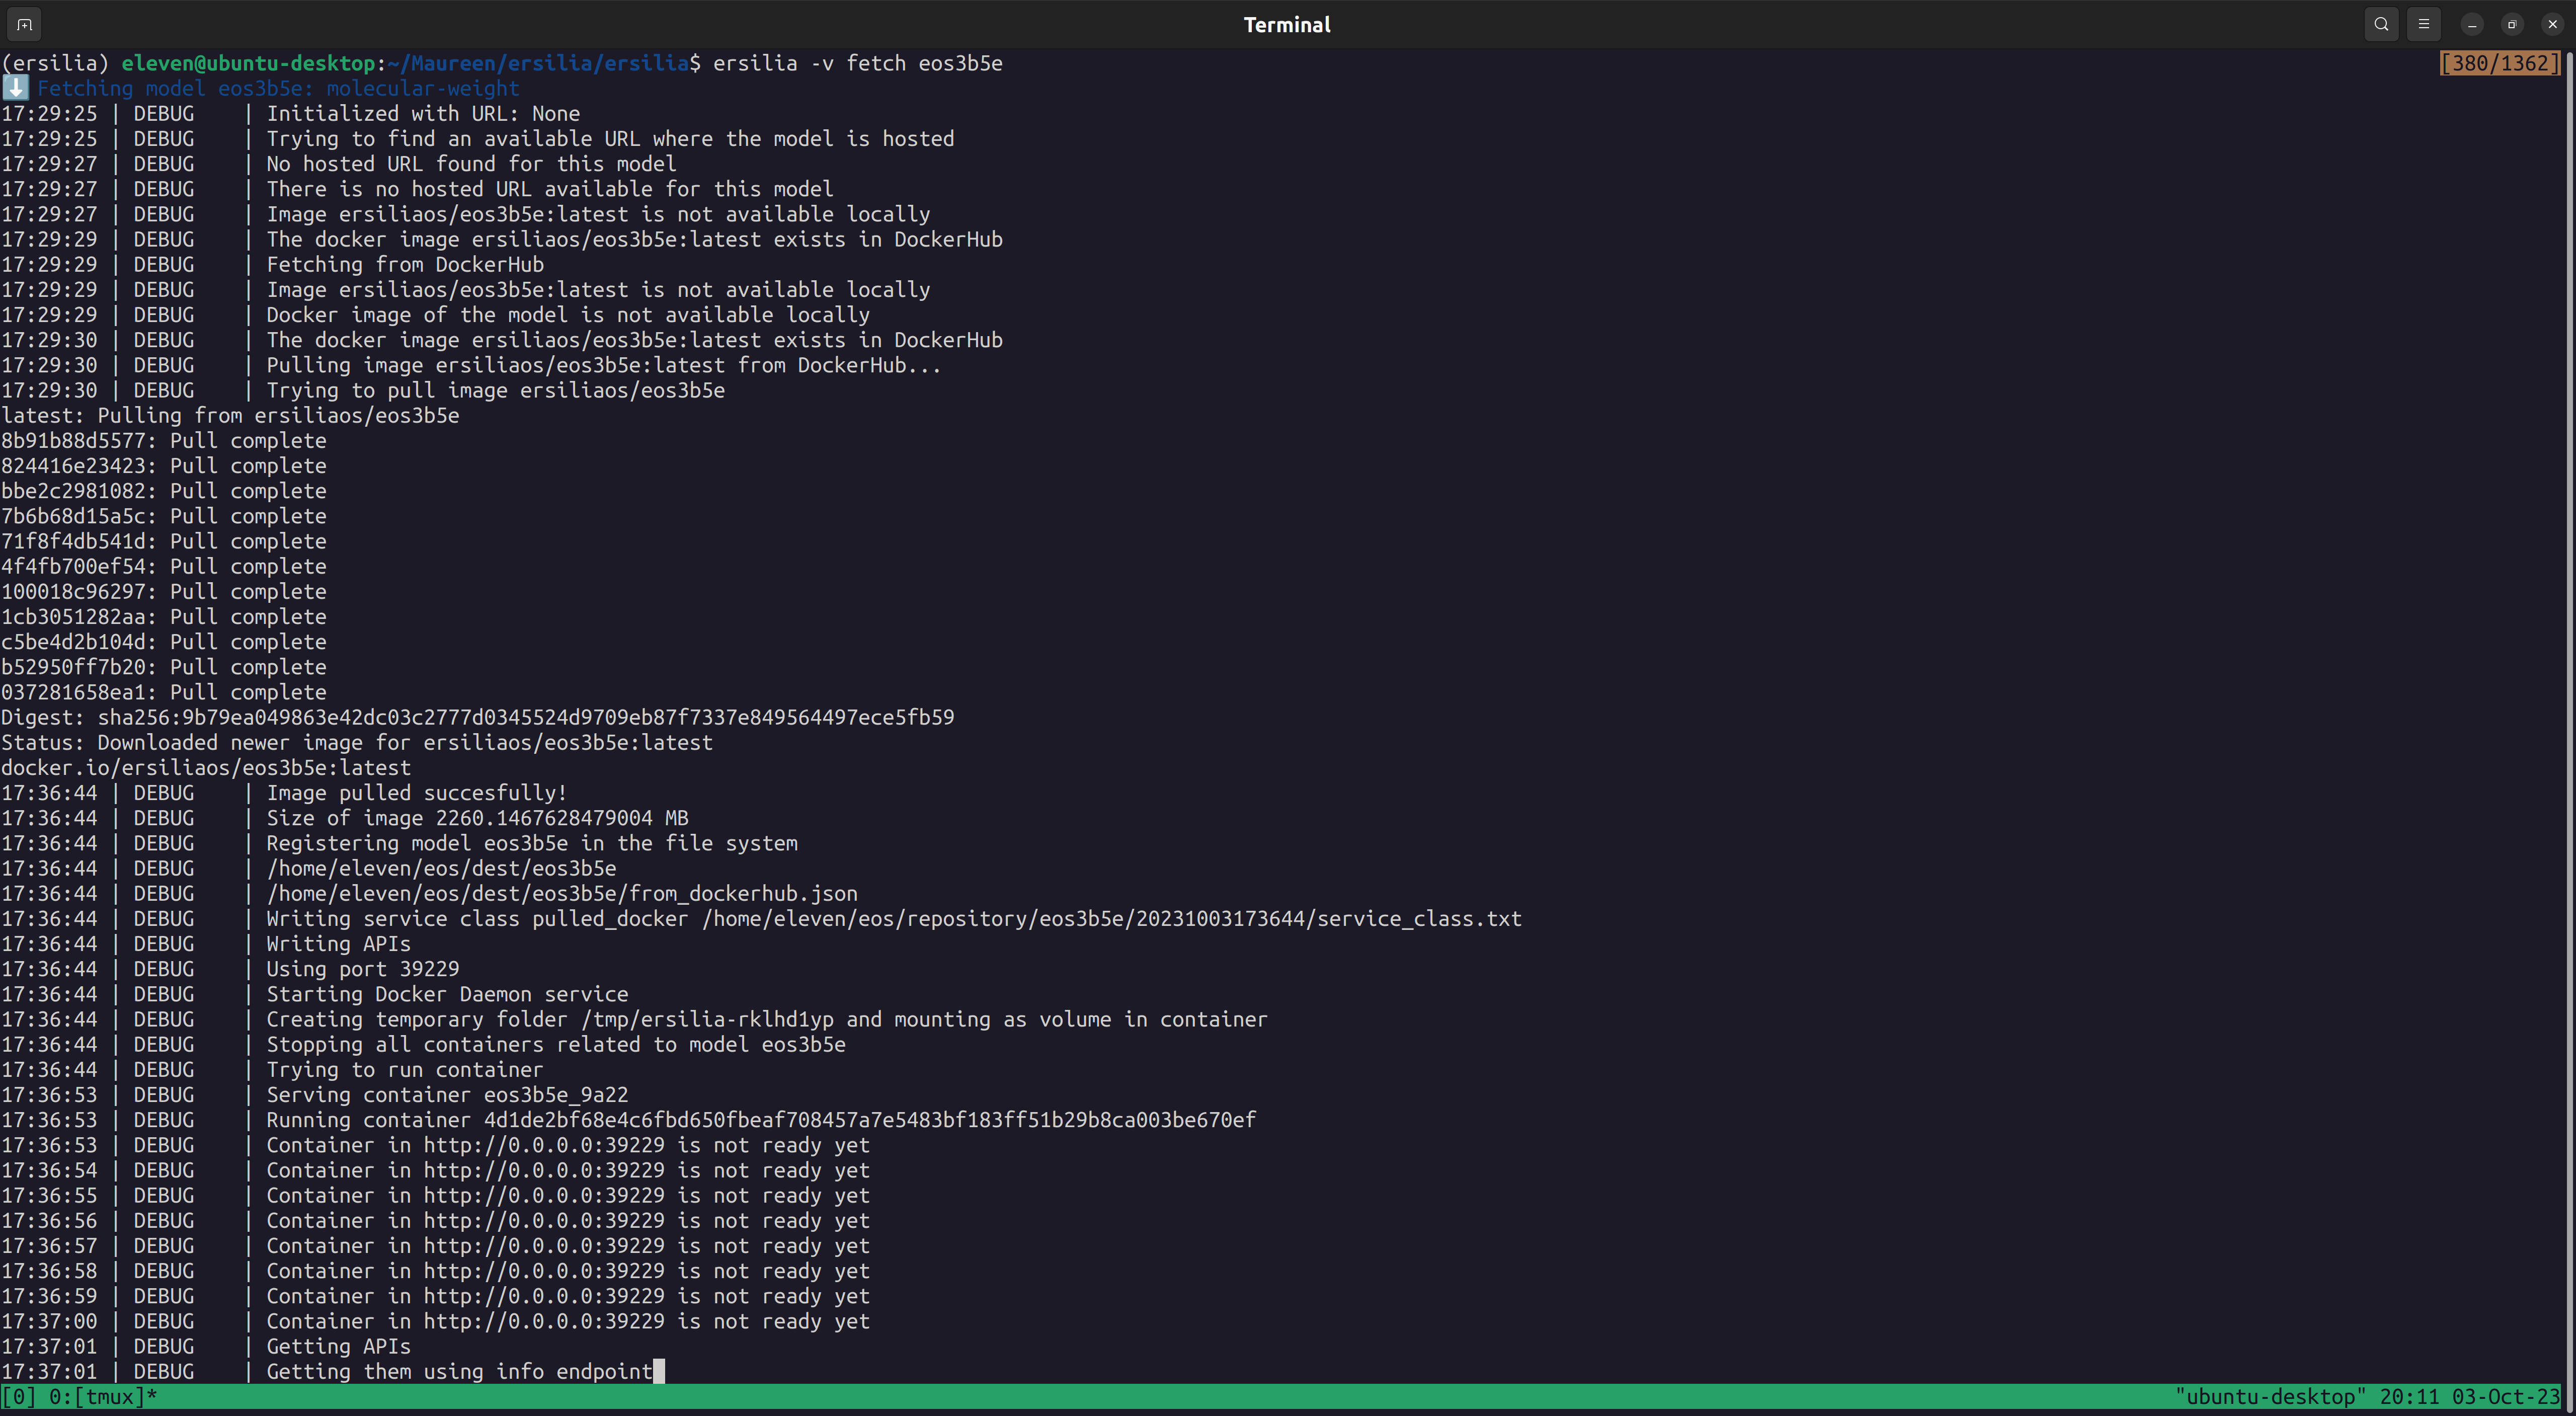Select tmux window 0:[tmux]* in status bar
The image size is (2576, 1416).
pyautogui.click(x=103, y=1396)
